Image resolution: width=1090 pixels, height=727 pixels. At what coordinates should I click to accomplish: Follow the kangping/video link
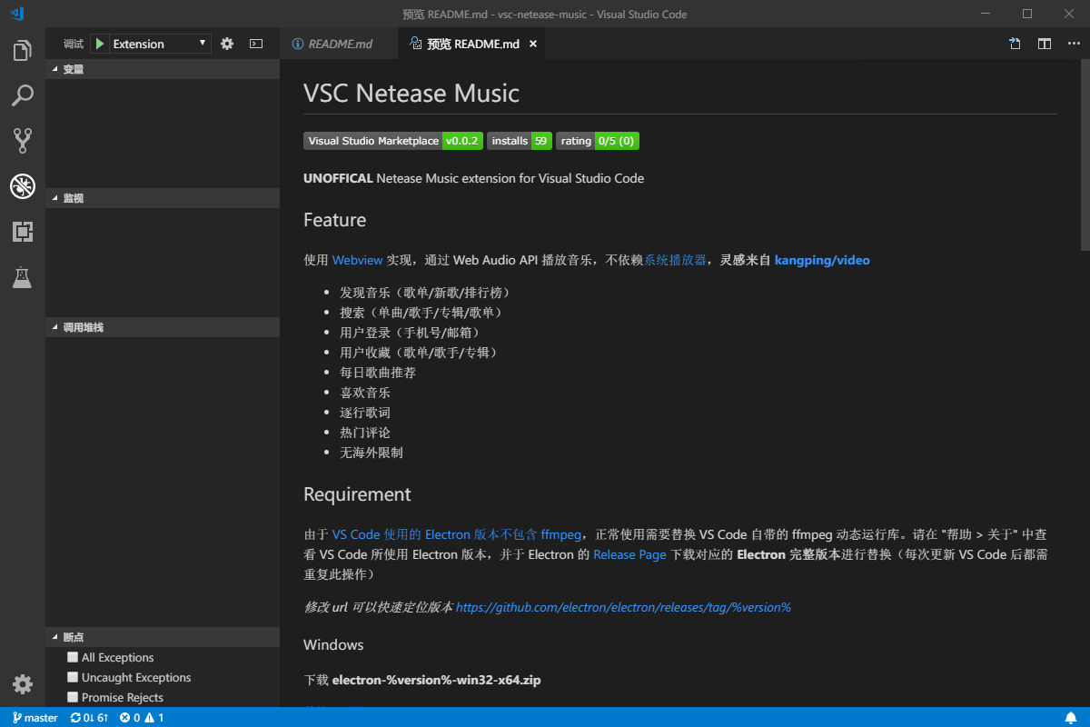(822, 259)
